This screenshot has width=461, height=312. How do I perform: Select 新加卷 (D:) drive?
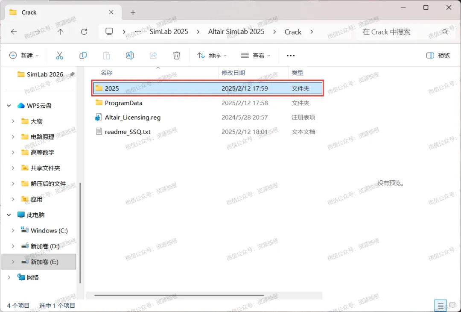(x=45, y=246)
